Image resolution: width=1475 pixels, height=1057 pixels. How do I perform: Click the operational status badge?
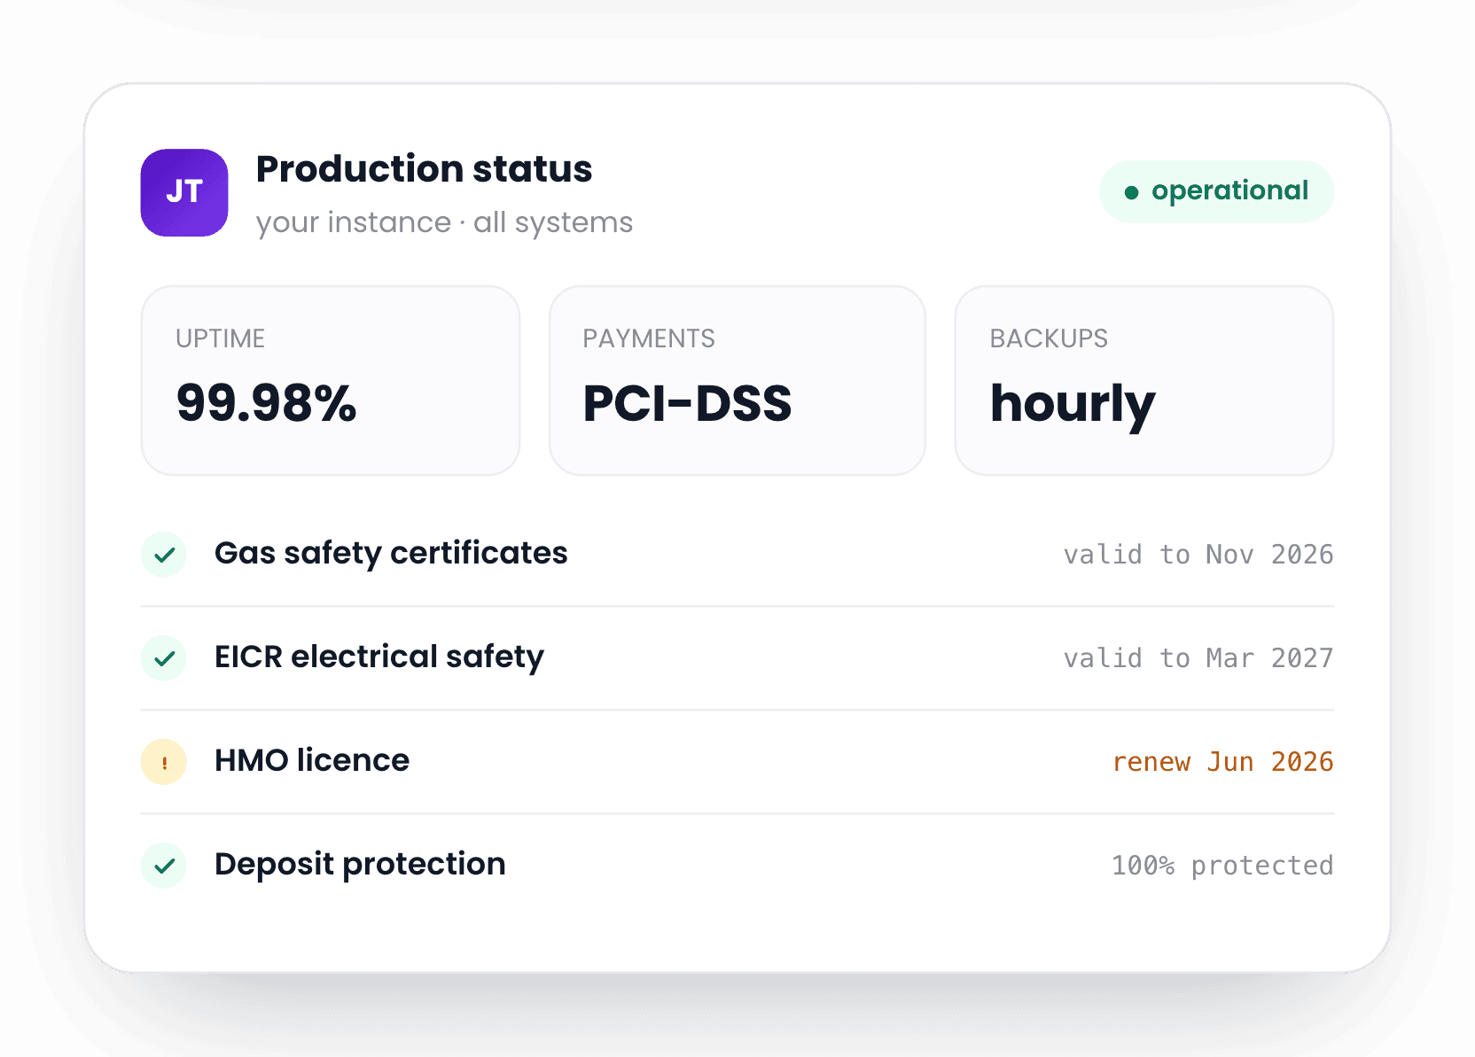pyautogui.click(x=1216, y=191)
